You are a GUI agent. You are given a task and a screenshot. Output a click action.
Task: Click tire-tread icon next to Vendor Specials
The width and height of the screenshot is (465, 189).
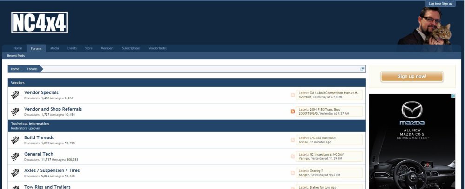15,95
